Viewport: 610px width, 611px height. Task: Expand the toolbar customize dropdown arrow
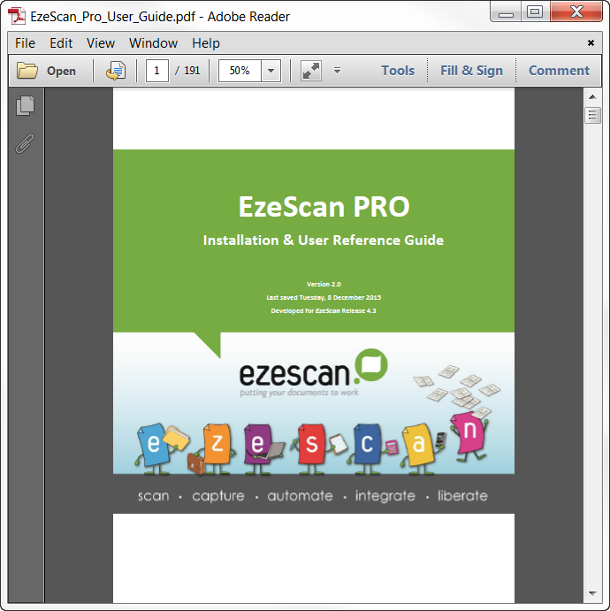tap(337, 71)
